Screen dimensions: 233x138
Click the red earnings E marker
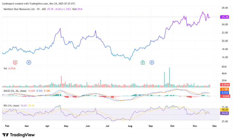15,62
